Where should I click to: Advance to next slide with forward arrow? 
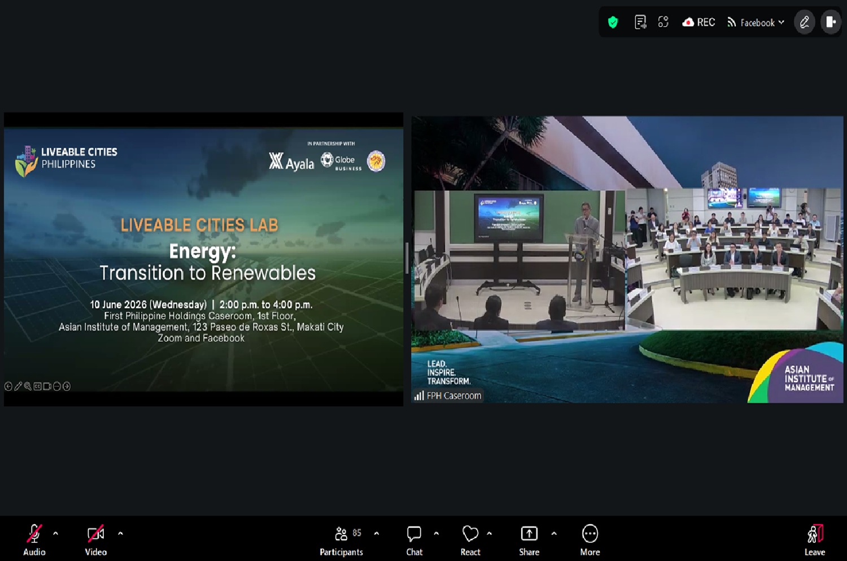pyautogui.click(x=67, y=386)
